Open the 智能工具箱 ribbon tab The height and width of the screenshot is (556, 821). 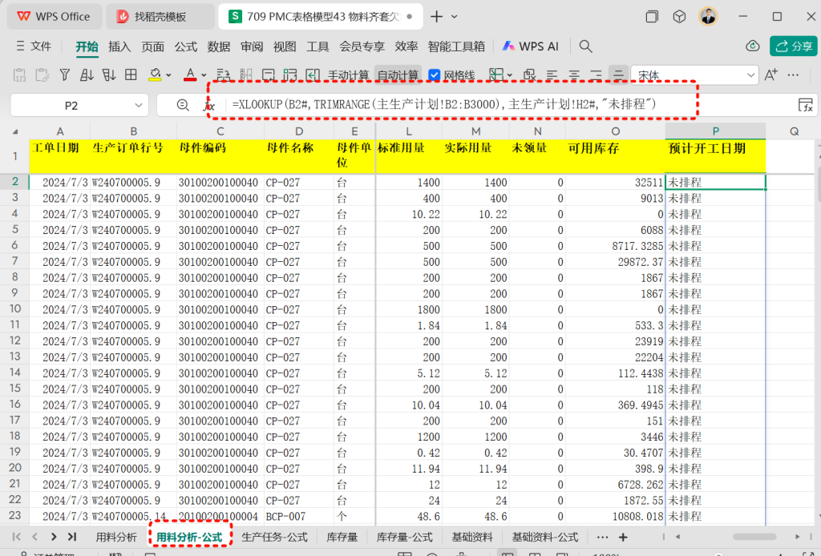tap(456, 46)
